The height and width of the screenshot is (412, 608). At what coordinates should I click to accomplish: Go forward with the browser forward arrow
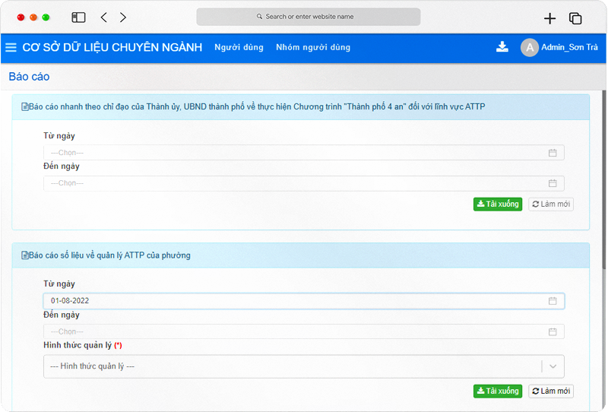click(x=123, y=17)
